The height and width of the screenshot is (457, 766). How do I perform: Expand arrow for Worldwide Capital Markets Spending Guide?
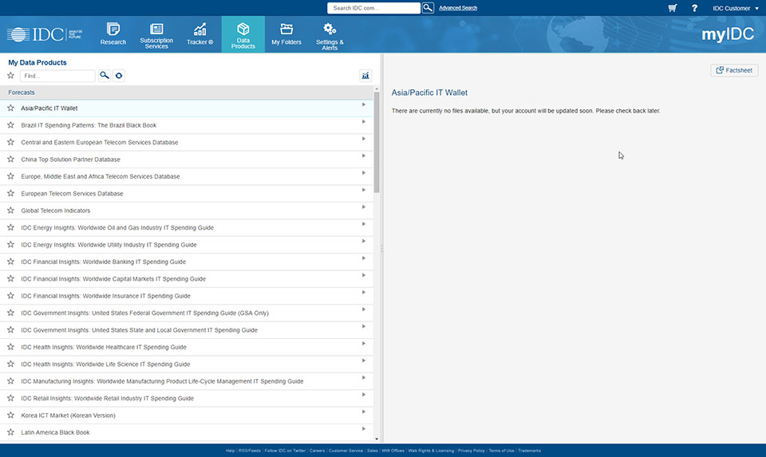tap(364, 275)
